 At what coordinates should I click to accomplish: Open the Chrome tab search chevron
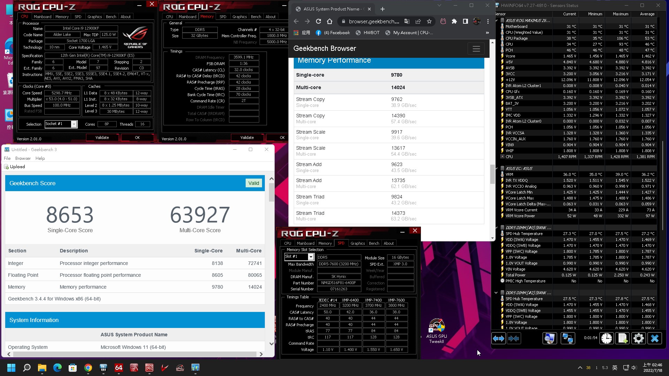click(439, 6)
